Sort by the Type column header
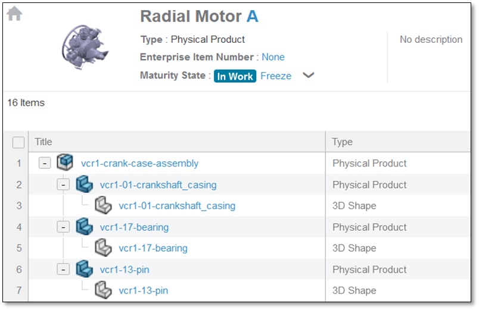The image size is (479, 310). pos(343,142)
